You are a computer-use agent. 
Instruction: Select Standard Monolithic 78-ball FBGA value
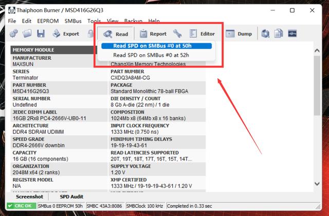[x=150, y=92]
